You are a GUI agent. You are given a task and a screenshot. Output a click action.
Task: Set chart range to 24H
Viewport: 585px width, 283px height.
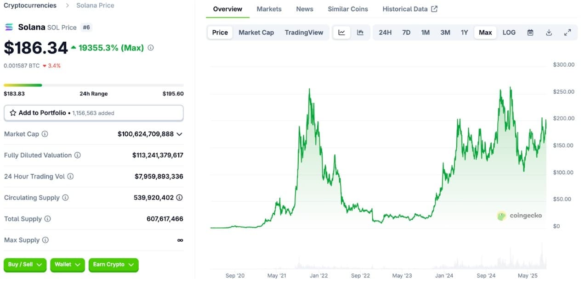385,33
